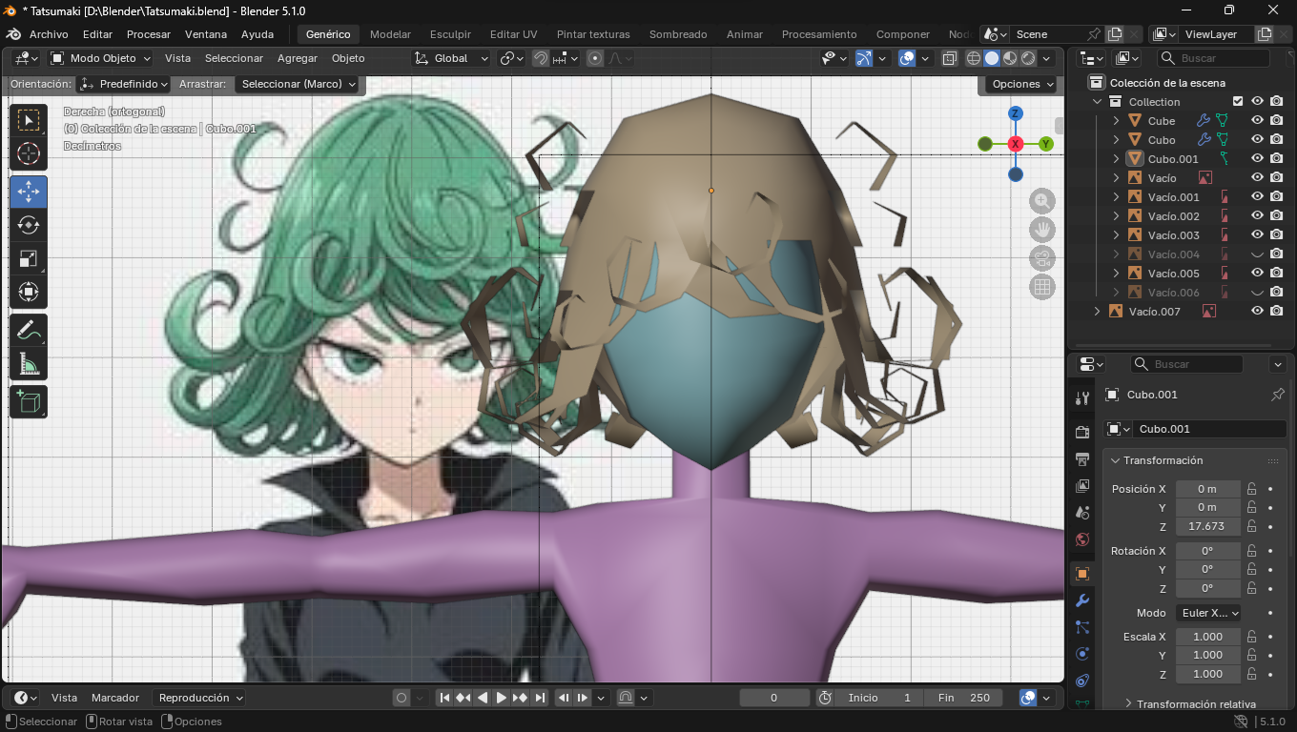1297x732 pixels.
Task: Switch to the Esculpir workspace tab
Action: pyautogui.click(x=450, y=34)
